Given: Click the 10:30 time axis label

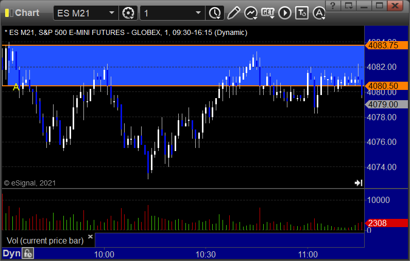Looking at the screenshot, I should pyautogui.click(x=206, y=254).
